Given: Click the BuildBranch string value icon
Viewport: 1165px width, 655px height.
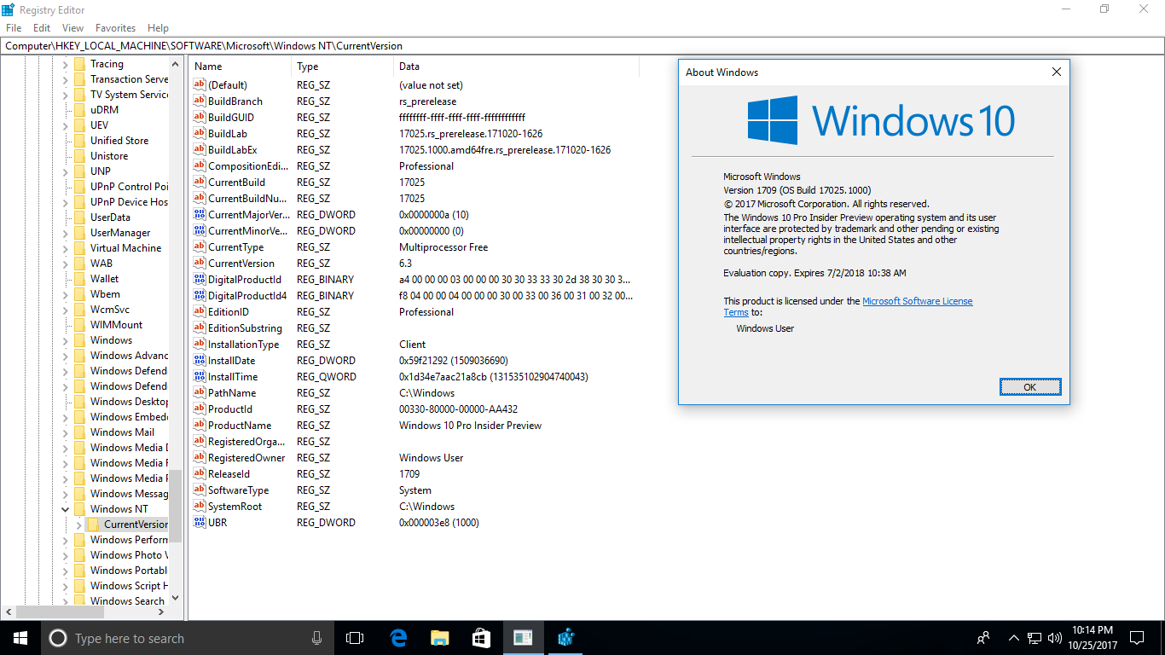Looking at the screenshot, I should [x=200, y=101].
